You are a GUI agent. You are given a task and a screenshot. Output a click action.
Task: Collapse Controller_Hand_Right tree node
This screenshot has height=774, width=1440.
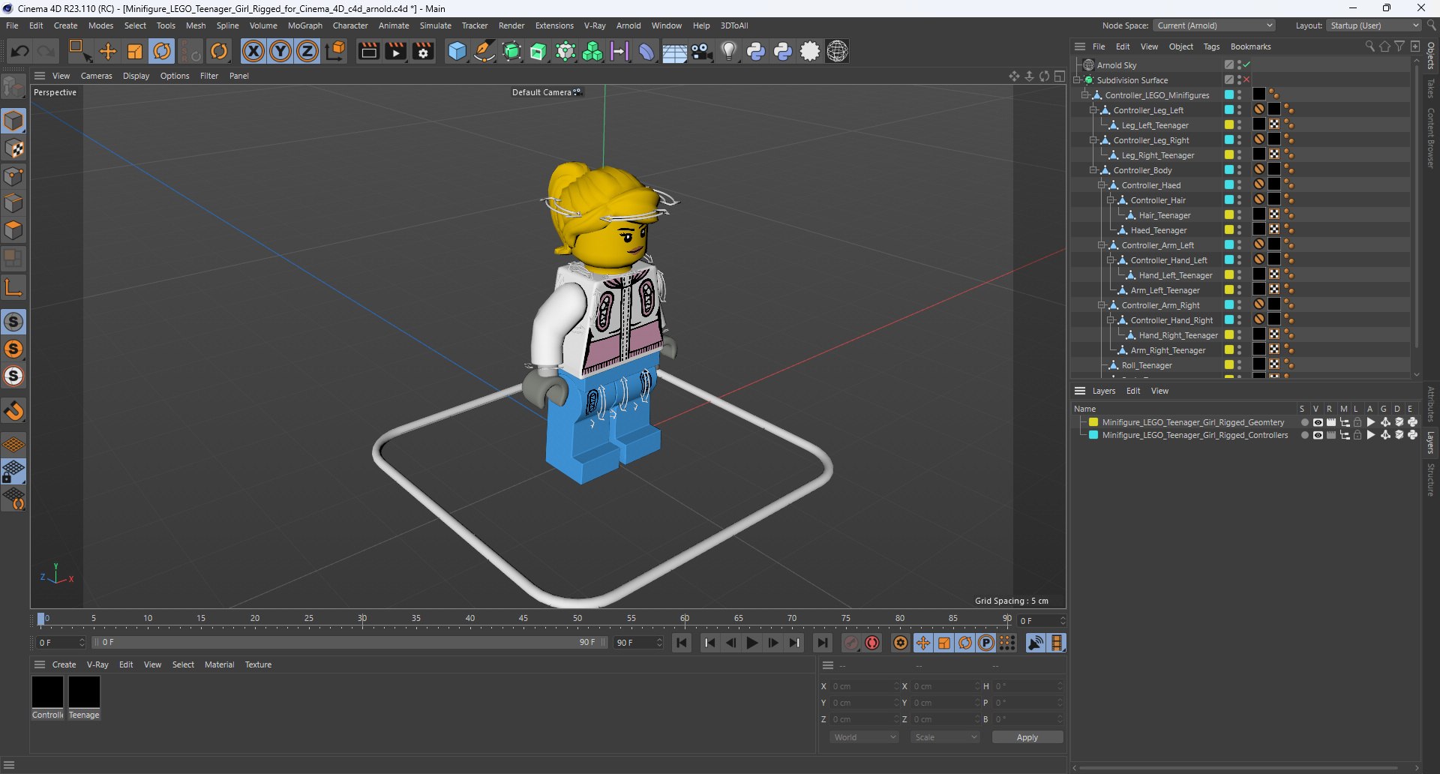click(x=1111, y=320)
